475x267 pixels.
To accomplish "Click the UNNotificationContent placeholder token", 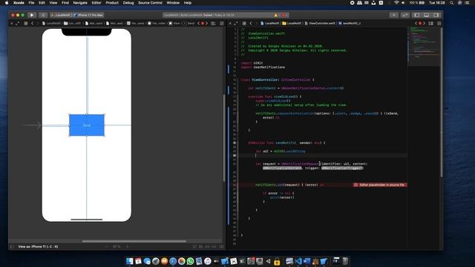I will pyautogui.click(x=282, y=168).
